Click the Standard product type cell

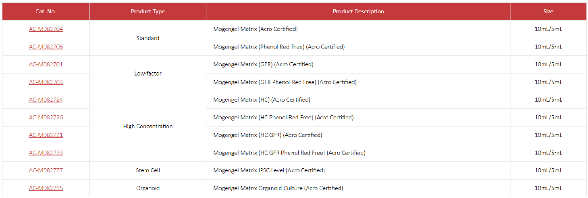148,38
